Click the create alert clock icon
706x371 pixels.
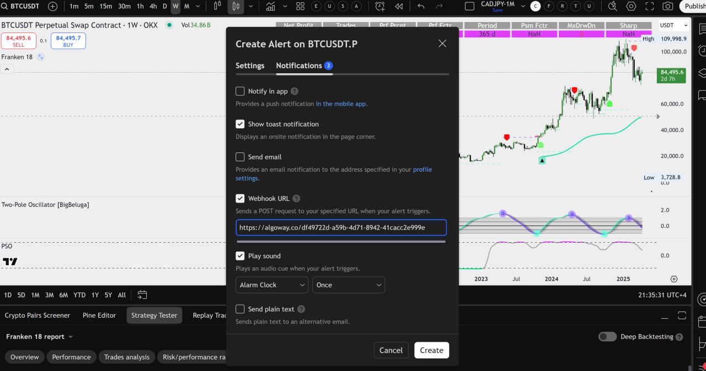tap(380, 7)
